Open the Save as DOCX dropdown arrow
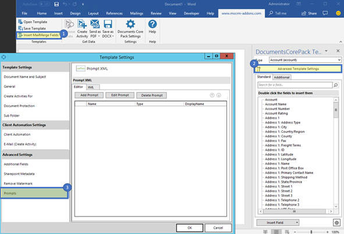The image size is (344, 234). click(x=113, y=37)
